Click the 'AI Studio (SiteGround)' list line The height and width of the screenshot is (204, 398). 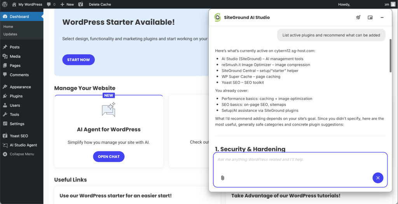click(x=262, y=59)
